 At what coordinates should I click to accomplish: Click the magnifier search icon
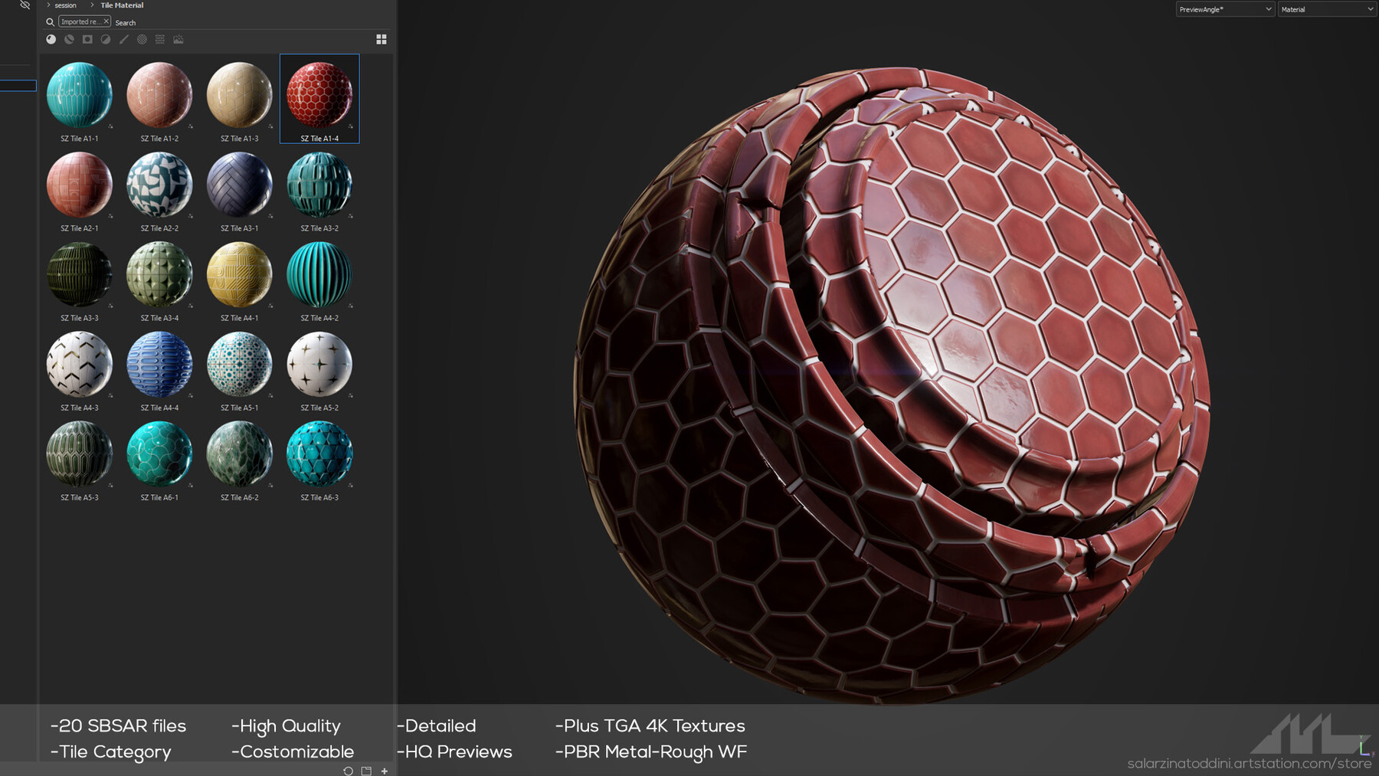(x=50, y=21)
